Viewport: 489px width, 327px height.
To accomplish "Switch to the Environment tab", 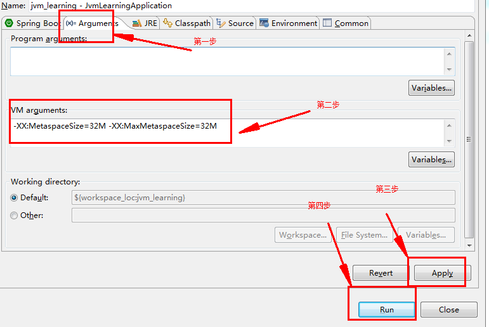I will point(289,23).
